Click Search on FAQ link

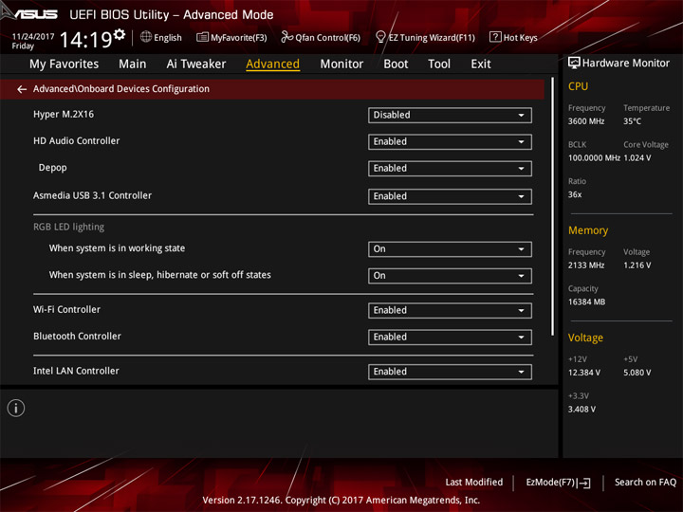point(645,483)
